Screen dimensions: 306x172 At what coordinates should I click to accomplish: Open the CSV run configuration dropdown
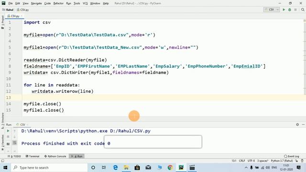click(272, 10)
